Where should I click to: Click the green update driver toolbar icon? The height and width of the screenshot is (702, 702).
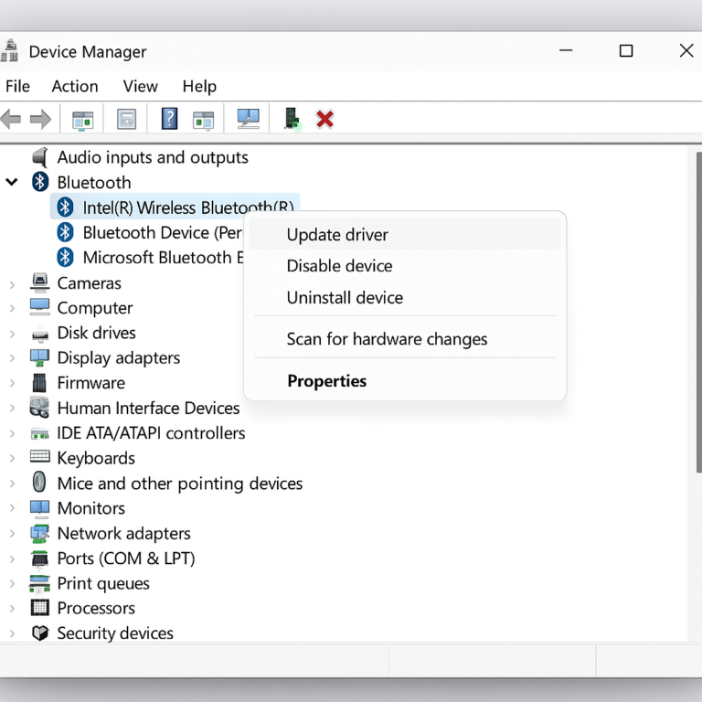coord(292,119)
